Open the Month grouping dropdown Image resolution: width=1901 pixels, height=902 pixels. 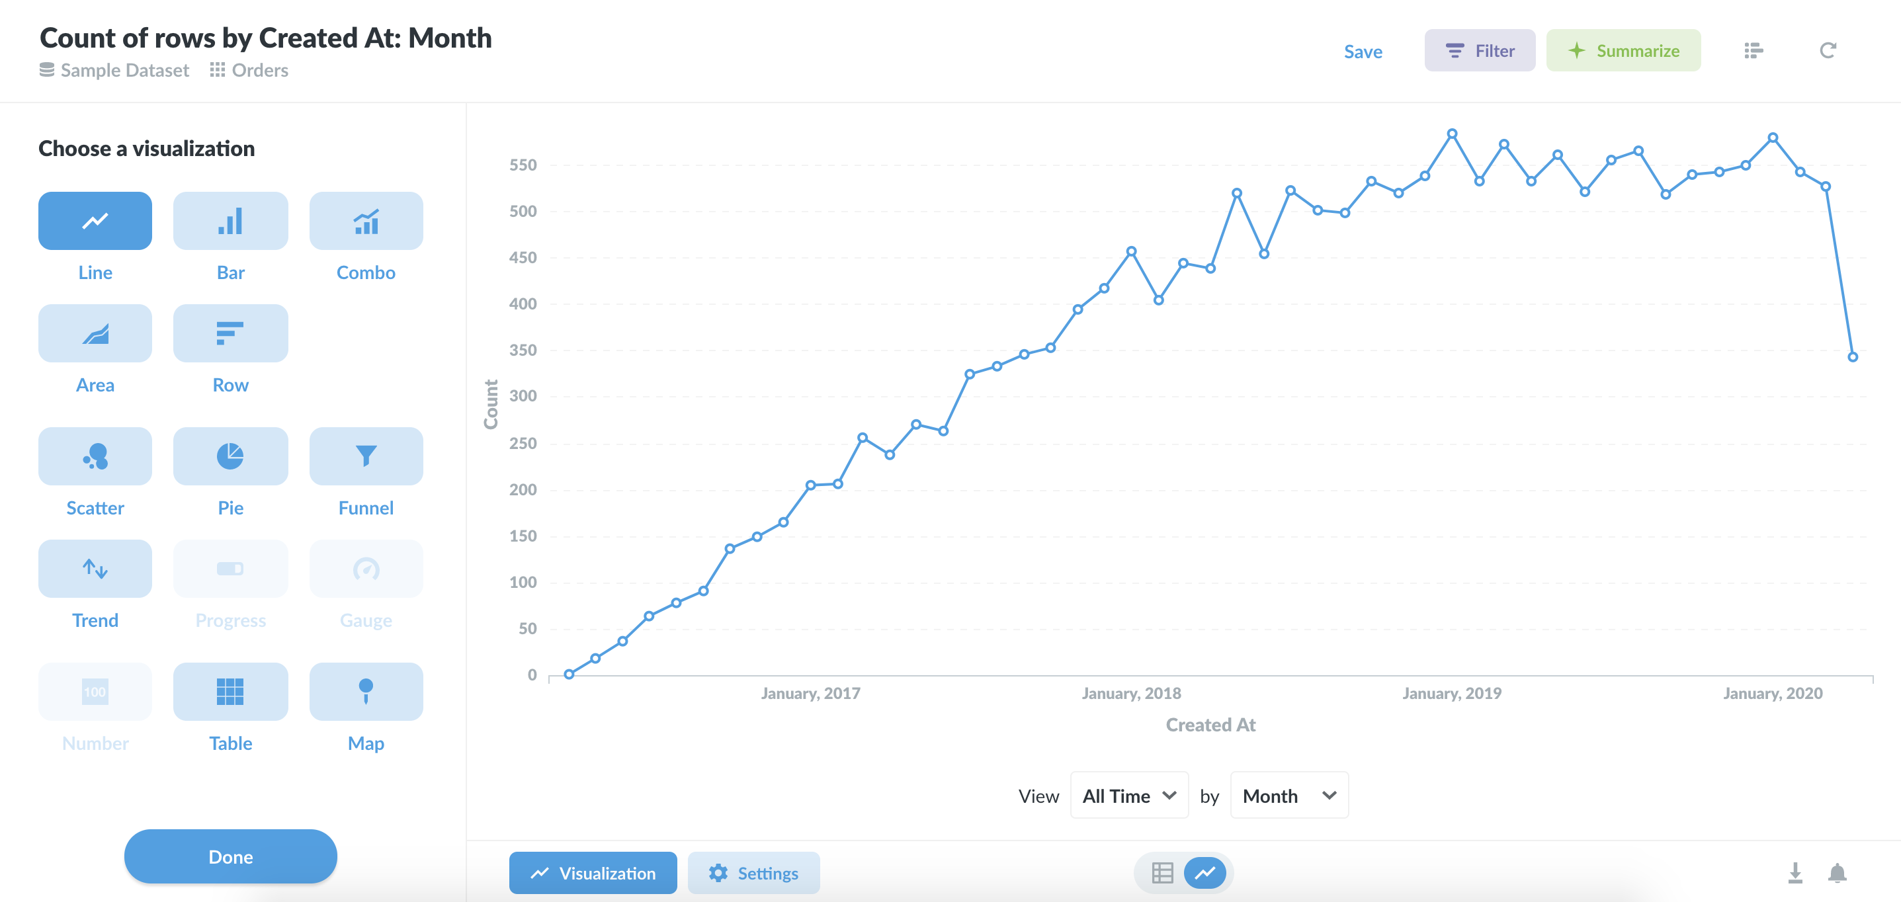[1288, 795]
